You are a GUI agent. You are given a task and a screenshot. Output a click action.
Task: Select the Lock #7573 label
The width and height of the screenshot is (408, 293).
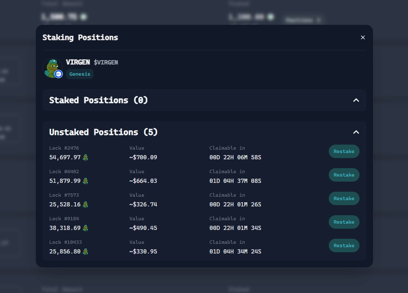(x=64, y=195)
